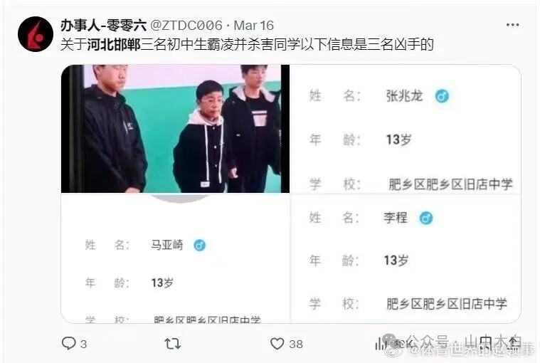Open the 办事人-零零六 display name
Screen dimensions: 540x363
(103, 25)
